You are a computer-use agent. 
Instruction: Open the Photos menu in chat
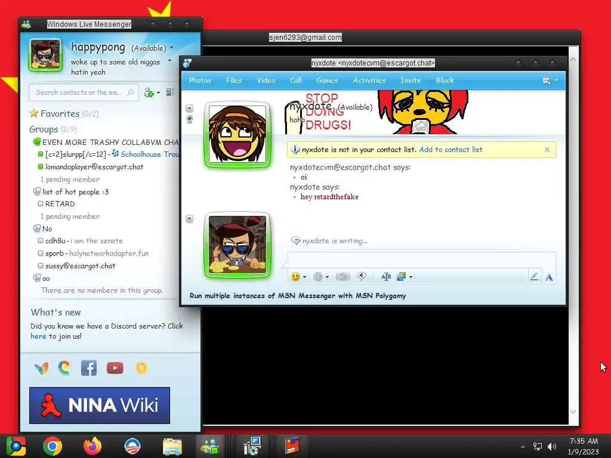200,81
